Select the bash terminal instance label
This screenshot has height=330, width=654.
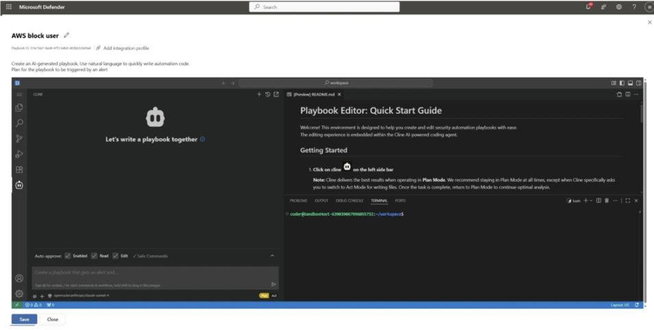pos(574,200)
